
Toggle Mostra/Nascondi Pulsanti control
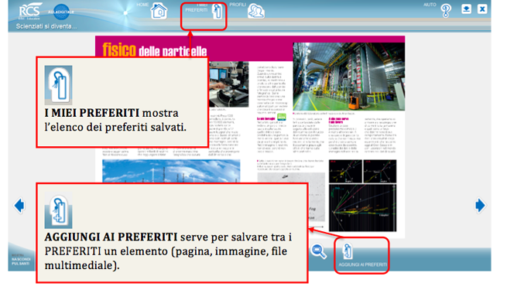point(21,259)
